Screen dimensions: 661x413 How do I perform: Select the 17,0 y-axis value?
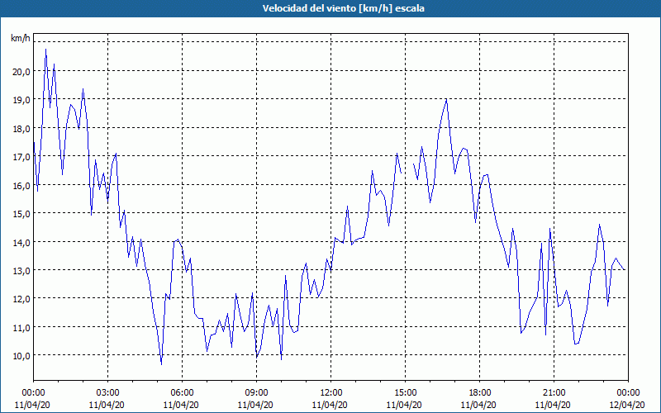tap(21, 157)
